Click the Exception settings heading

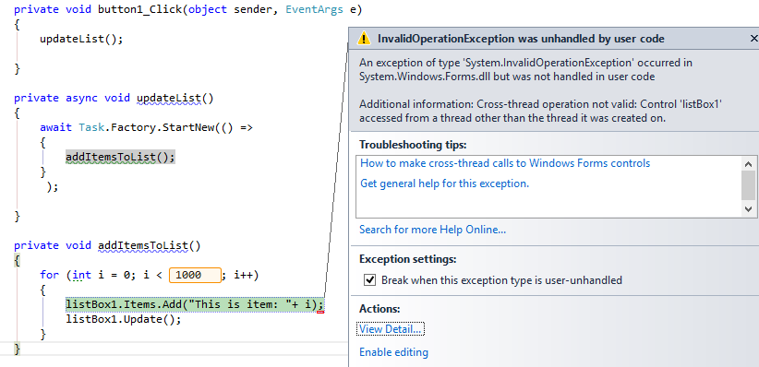coord(407,259)
